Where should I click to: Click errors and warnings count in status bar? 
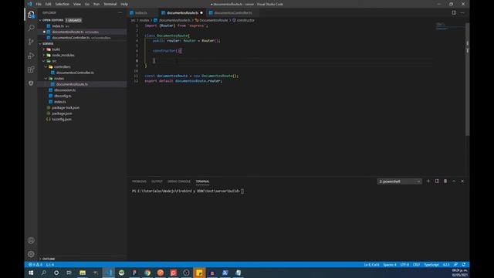(x=36, y=265)
